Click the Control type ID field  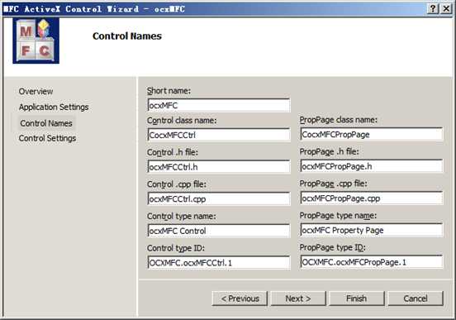219,263
